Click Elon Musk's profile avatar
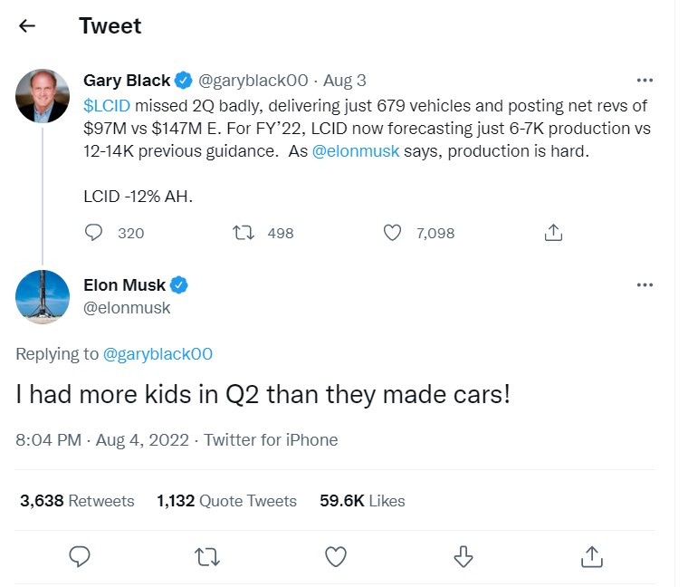Viewport: 688px width, 587px height. (x=43, y=296)
